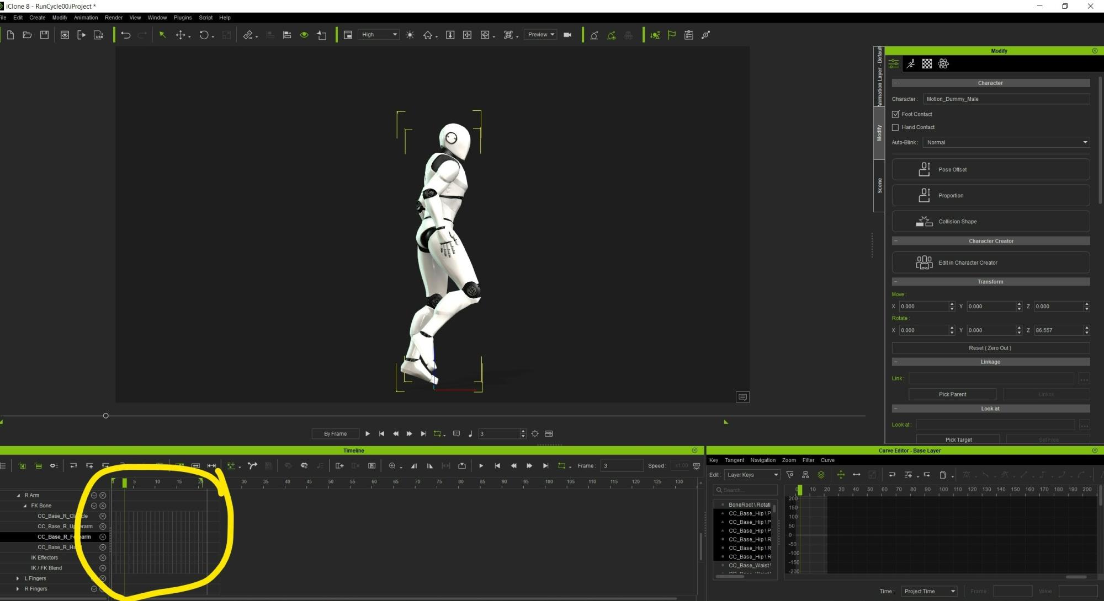Viewport: 1104px width, 601px height.
Task: Open the Project Time dropdown
Action: click(x=928, y=591)
